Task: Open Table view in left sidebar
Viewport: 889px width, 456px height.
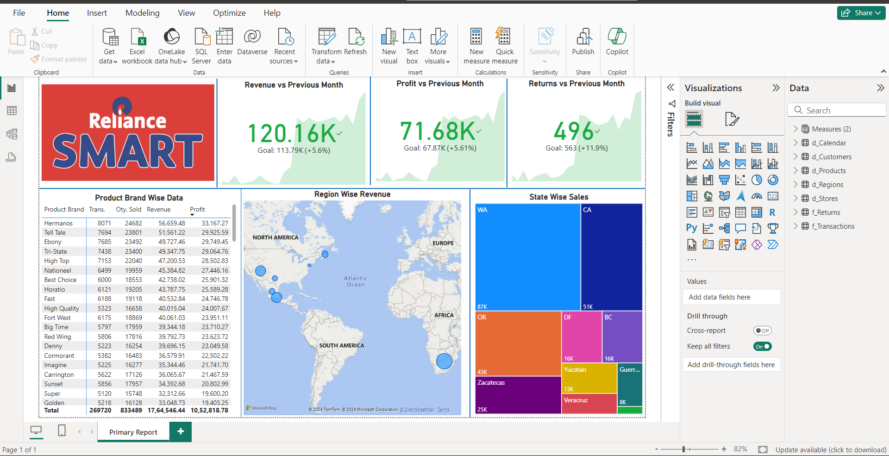Action: coord(12,111)
